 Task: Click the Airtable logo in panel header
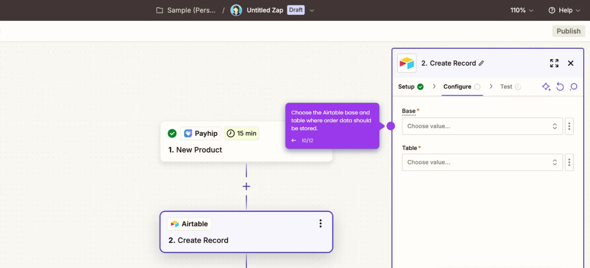pyautogui.click(x=407, y=63)
